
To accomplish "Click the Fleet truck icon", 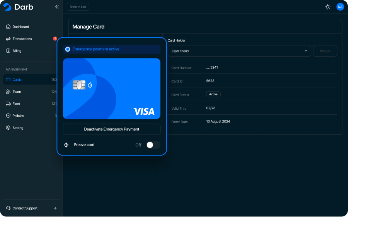I will (x=8, y=104).
